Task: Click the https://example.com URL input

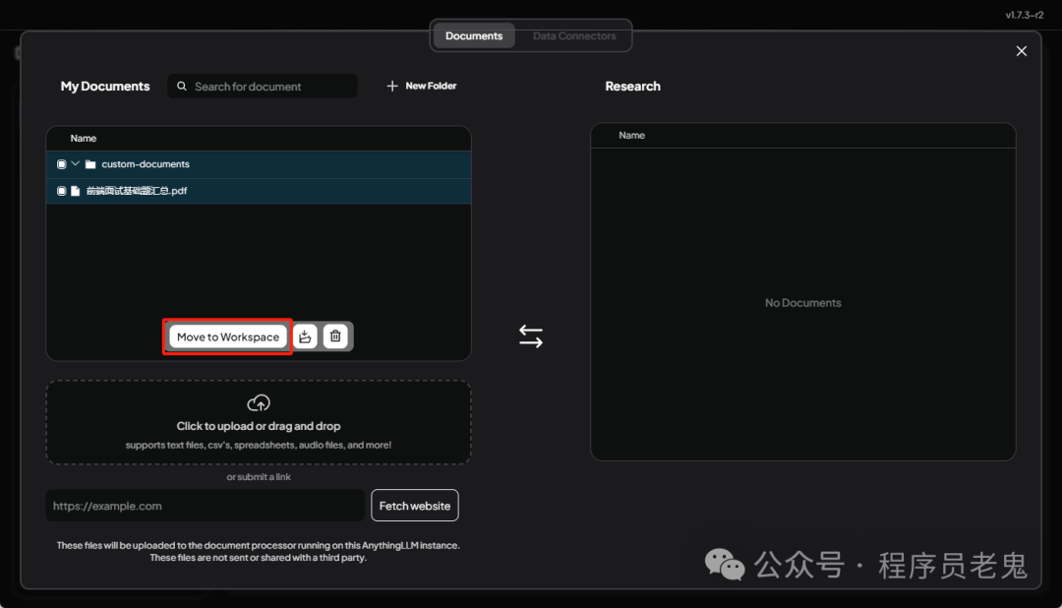Action: point(206,506)
